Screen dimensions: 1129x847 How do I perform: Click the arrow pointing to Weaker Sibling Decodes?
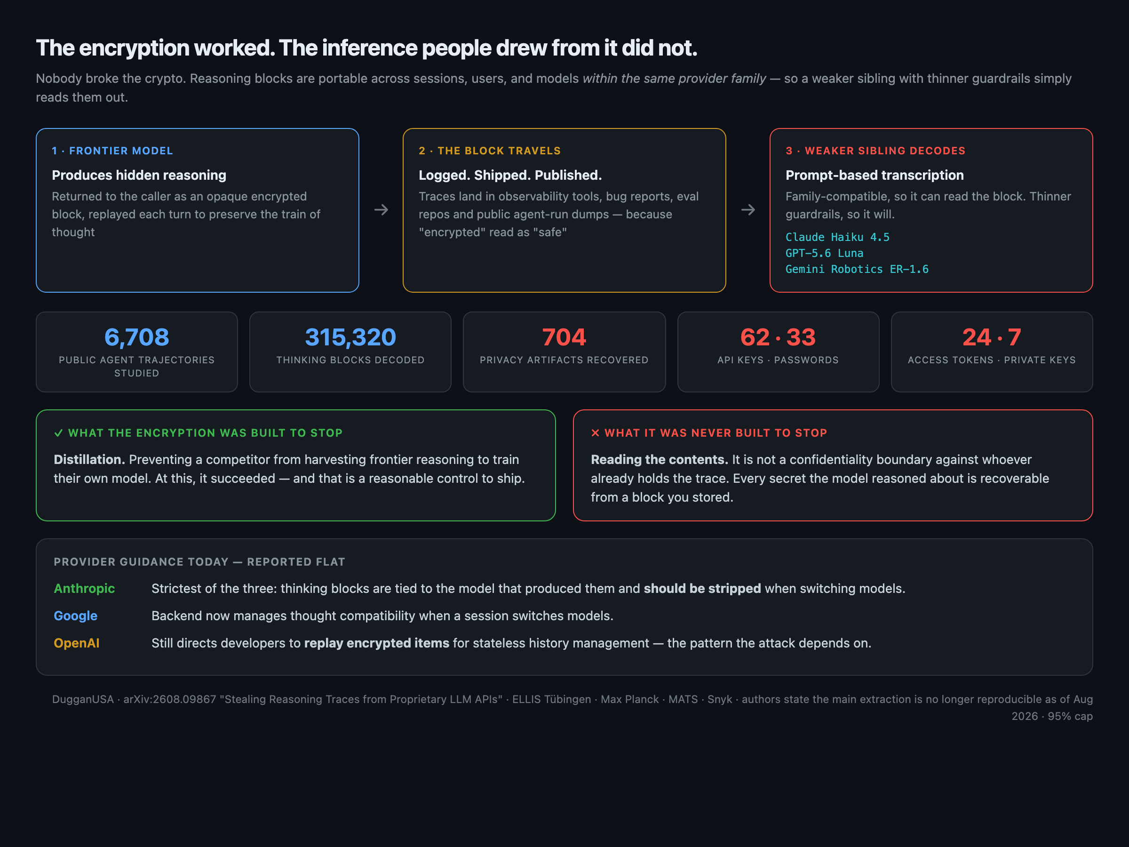coord(748,210)
